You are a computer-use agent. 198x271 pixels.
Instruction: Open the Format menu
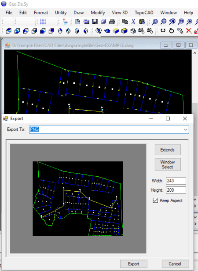coord(41,13)
